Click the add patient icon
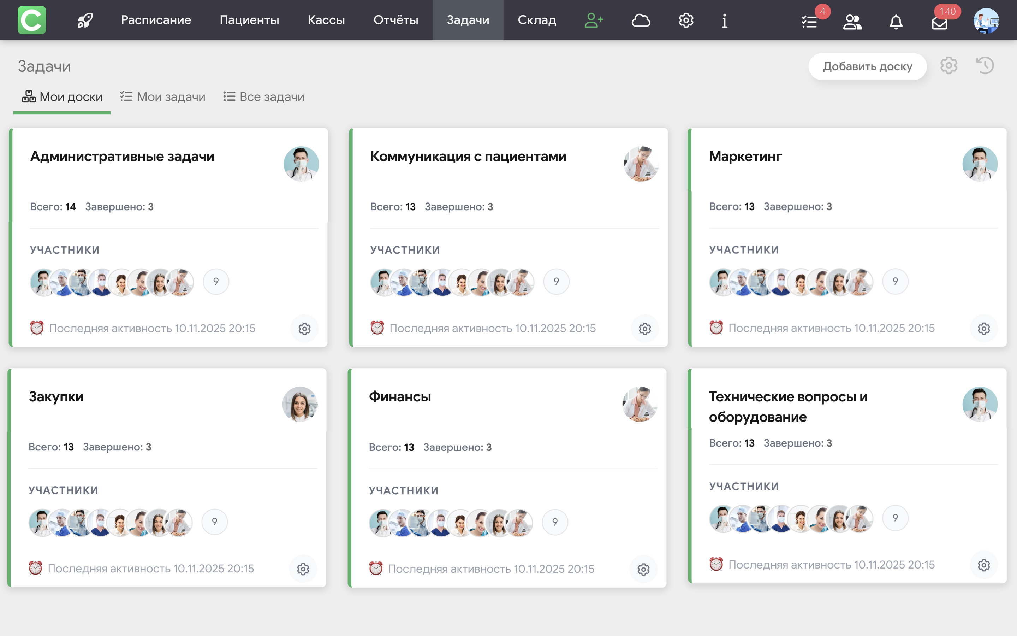Screen dimensions: 1017x636 (593, 20)
